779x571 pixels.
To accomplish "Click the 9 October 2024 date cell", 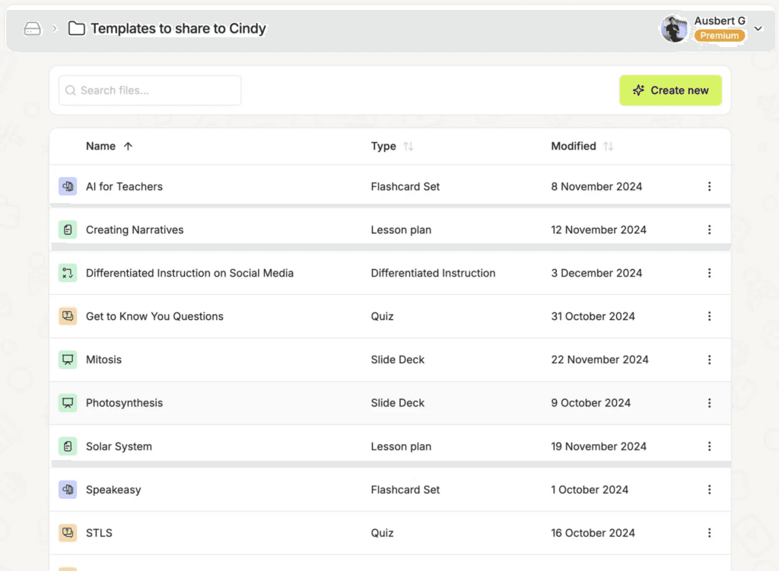I will pyautogui.click(x=590, y=403).
